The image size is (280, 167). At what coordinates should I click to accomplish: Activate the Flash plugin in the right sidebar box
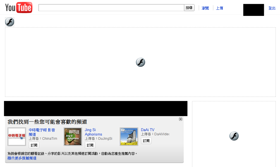click(x=234, y=136)
